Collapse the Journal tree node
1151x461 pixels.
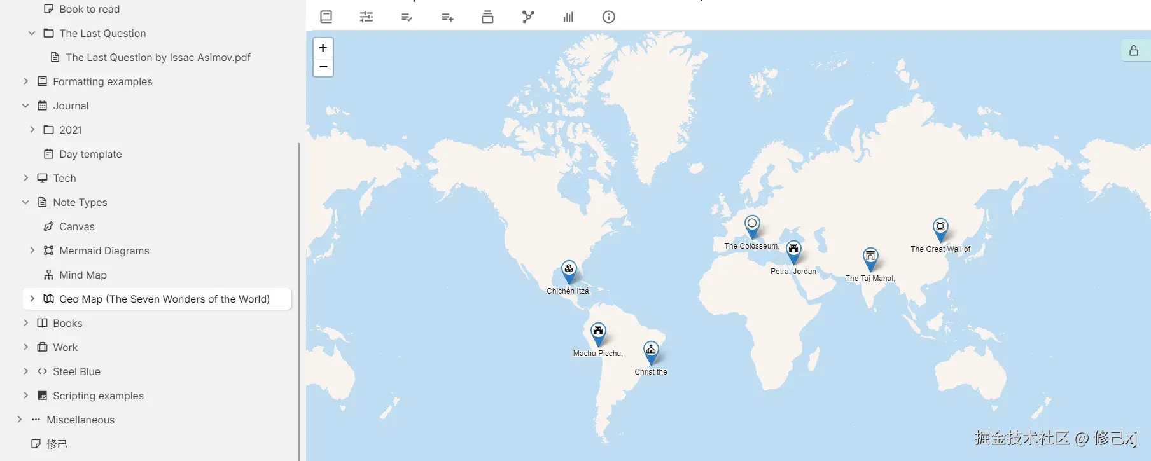25,106
